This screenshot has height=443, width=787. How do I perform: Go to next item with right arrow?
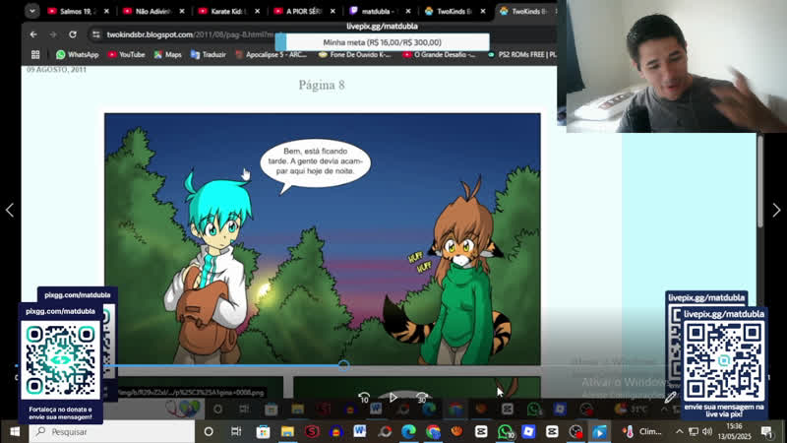coord(776,210)
